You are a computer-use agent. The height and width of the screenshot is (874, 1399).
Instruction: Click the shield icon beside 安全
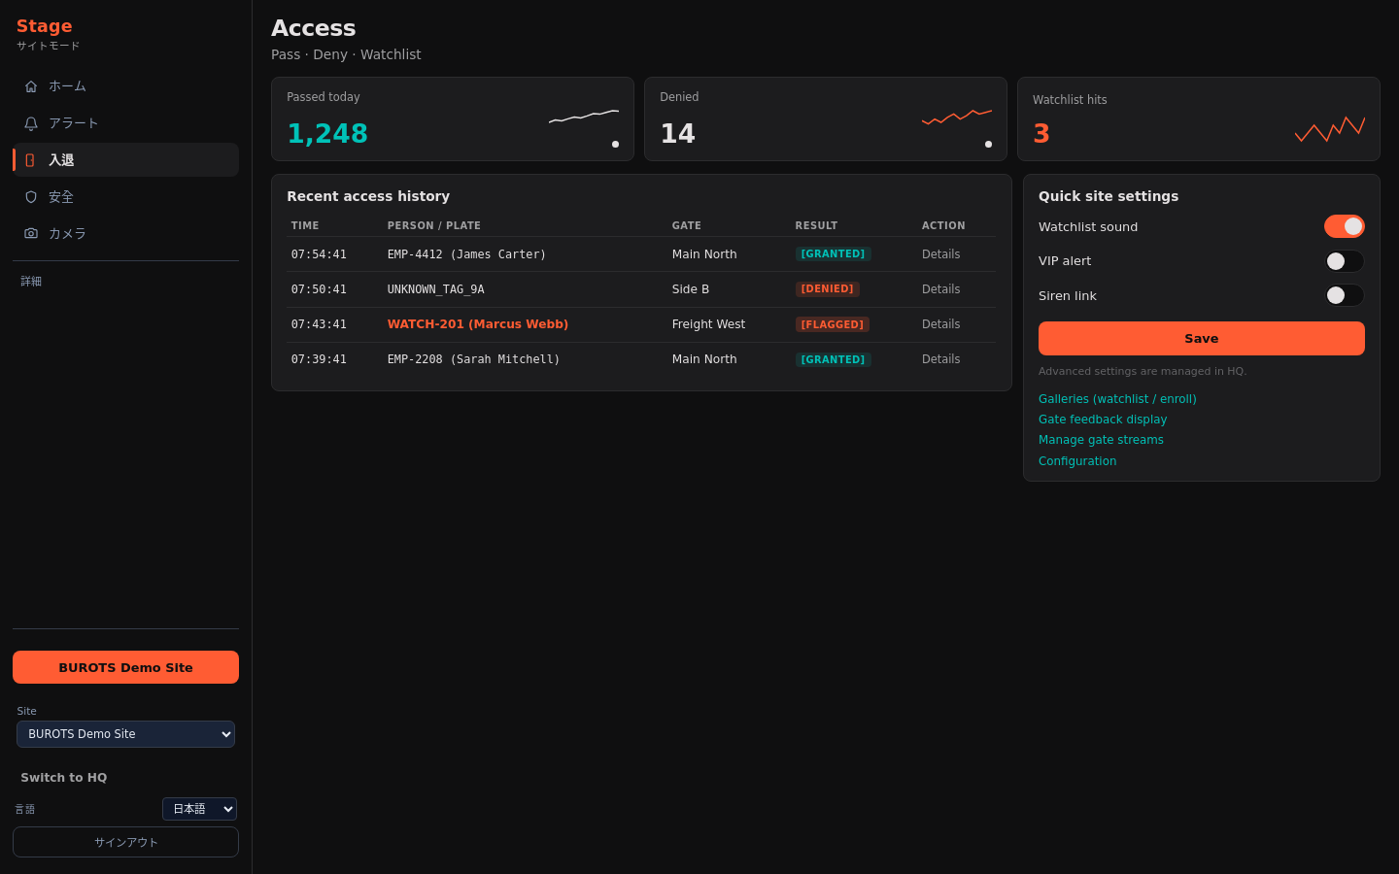(31, 197)
